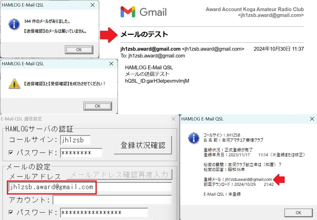Click the yellow warning triangle icon
This screenshot has width=317, height=220.
point(14,83)
